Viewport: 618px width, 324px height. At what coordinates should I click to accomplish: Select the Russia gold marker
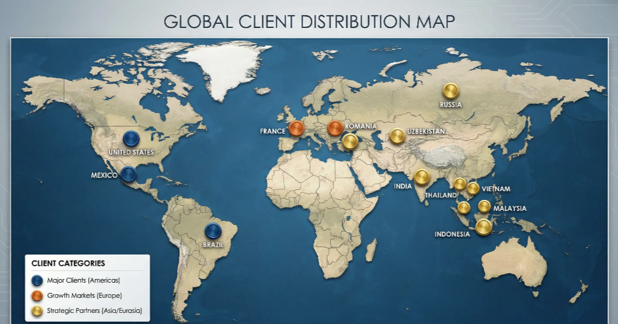point(450,91)
